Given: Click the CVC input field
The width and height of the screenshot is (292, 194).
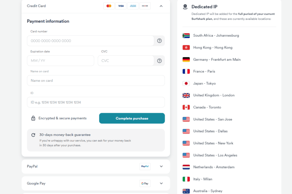Looking at the screenshot, I should (125, 61).
